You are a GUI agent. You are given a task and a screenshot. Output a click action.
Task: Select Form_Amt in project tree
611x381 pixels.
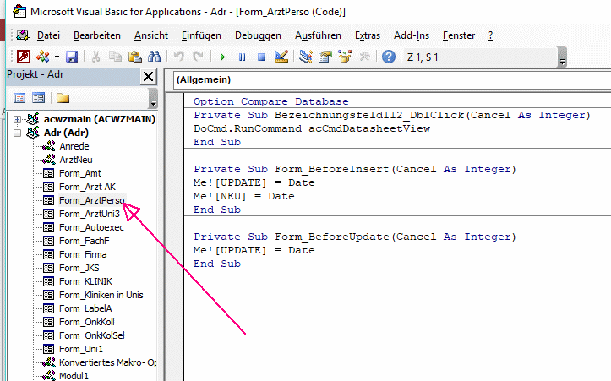coord(80,173)
